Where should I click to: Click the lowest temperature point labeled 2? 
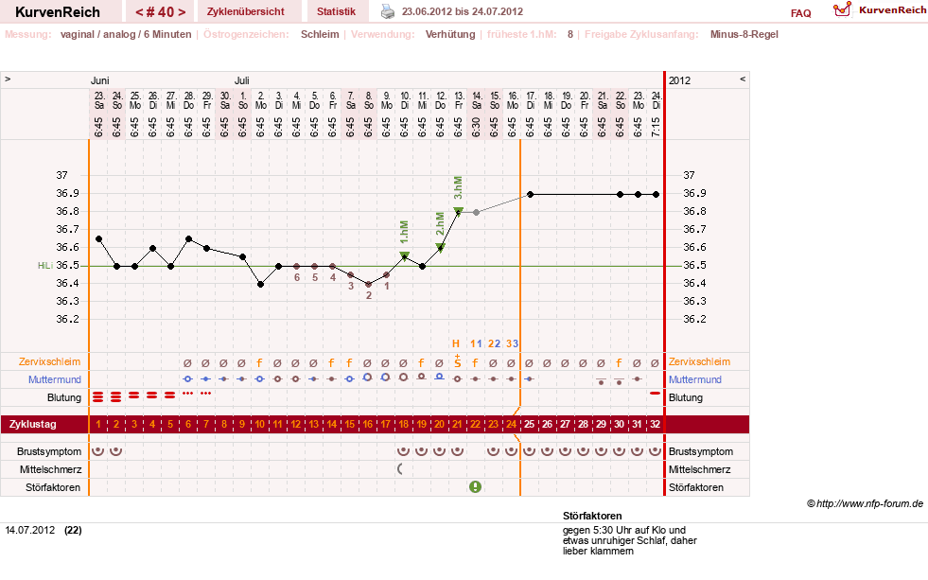[x=368, y=285]
